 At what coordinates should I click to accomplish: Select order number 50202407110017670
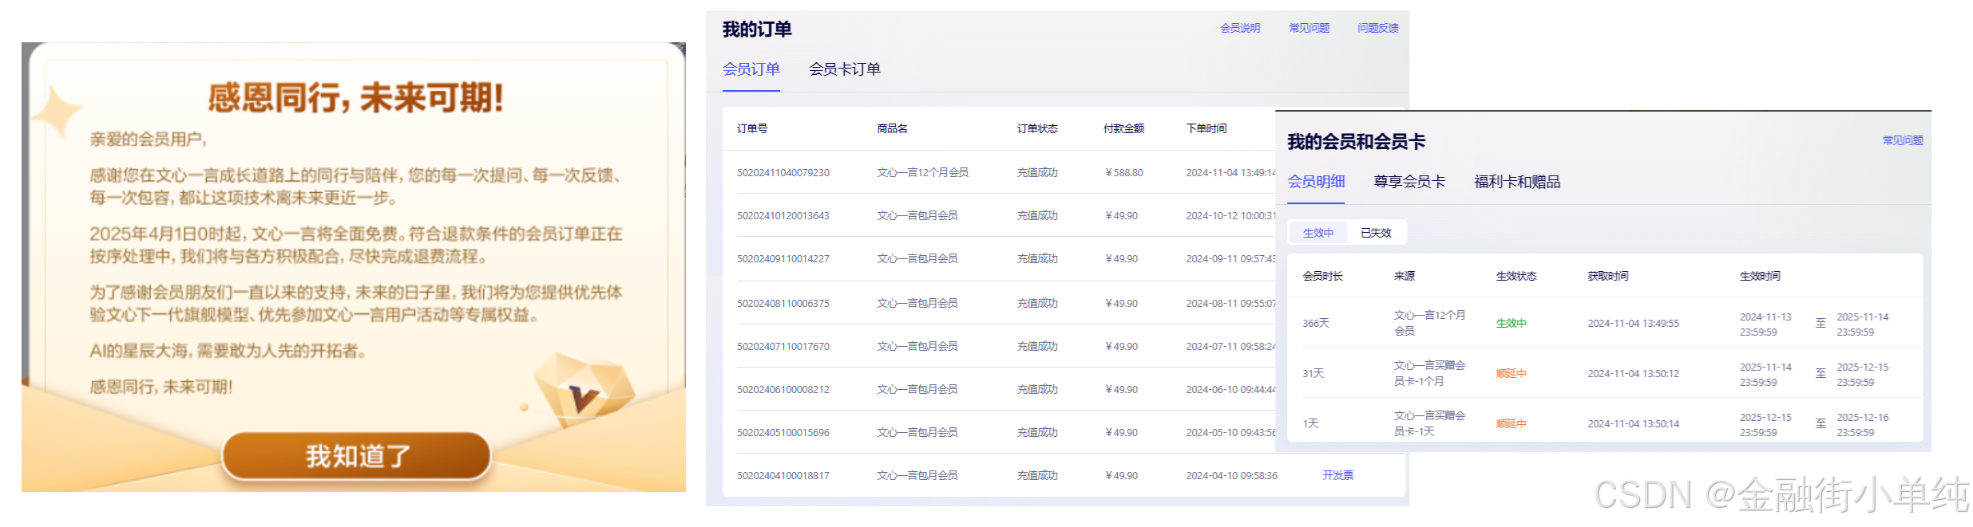(x=783, y=346)
